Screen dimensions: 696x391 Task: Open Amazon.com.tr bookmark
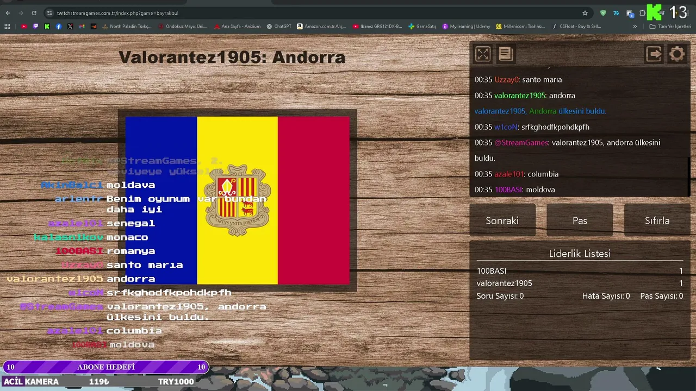click(x=321, y=26)
